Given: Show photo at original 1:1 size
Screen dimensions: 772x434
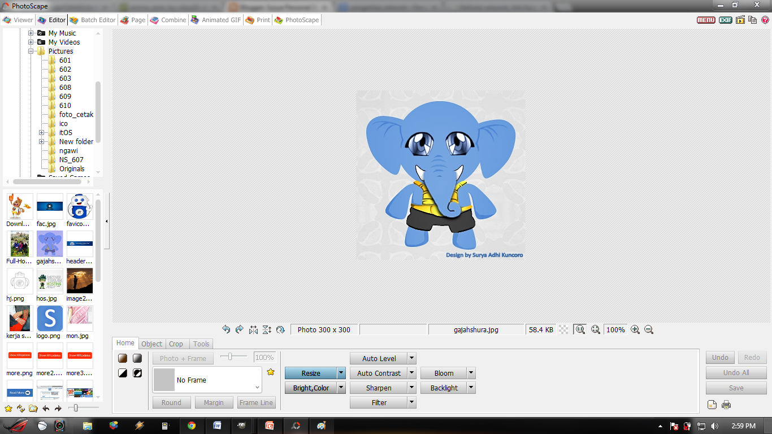Looking at the screenshot, I should click(x=580, y=329).
